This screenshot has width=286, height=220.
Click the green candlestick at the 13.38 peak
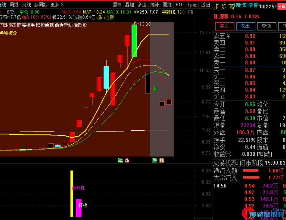coord(134,40)
